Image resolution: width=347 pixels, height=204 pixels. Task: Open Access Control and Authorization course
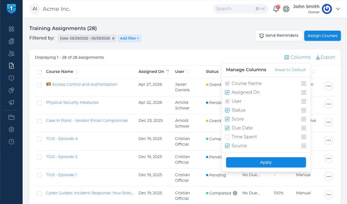coord(85,84)
